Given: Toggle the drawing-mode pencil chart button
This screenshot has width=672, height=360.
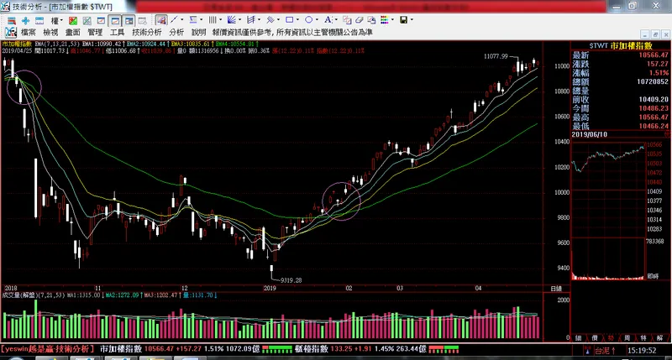Looking at the screenshot, I should (161, 20).
